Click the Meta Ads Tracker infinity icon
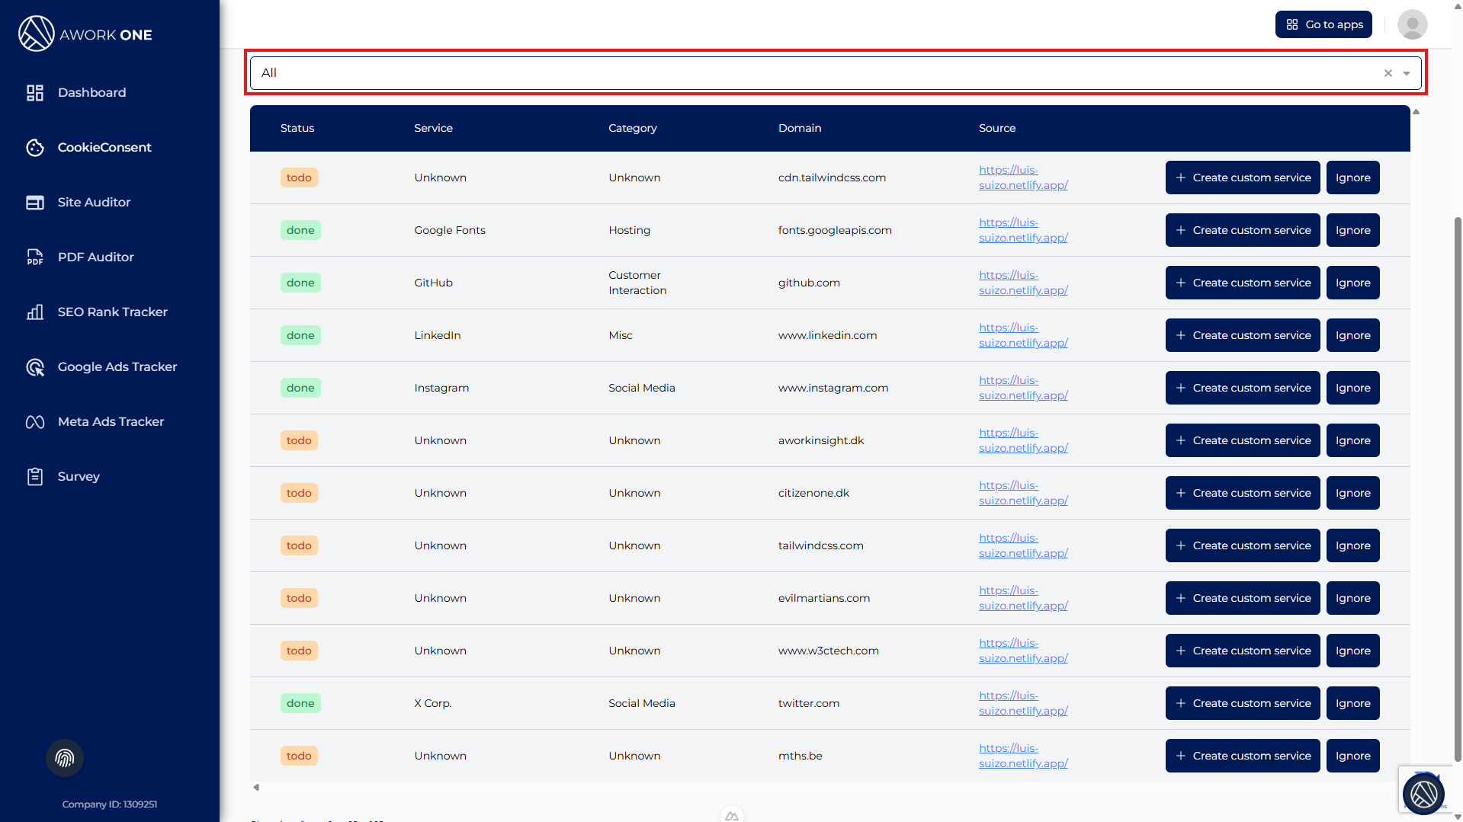The image size is (1463, 822). click(35, 422)
